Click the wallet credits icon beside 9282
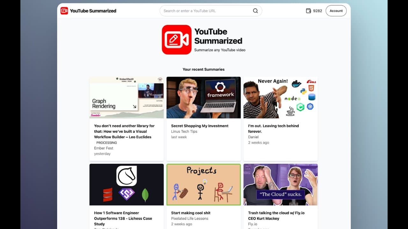 [308, 11]
